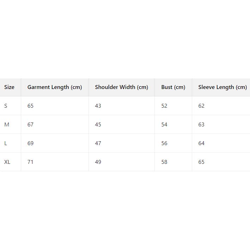
Task: Click the S size row label
Action: tap(6, 106)
